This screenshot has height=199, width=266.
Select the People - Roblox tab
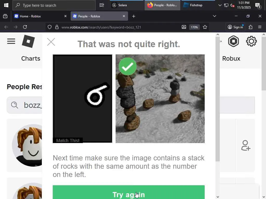99,16
